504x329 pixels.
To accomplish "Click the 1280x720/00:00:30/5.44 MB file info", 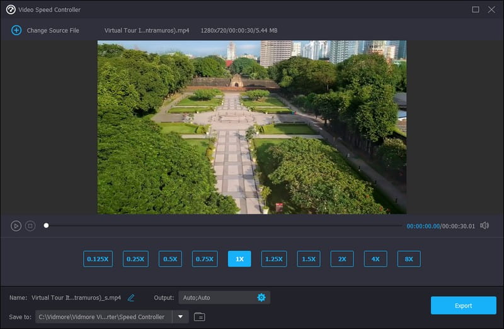I will 239,30.
